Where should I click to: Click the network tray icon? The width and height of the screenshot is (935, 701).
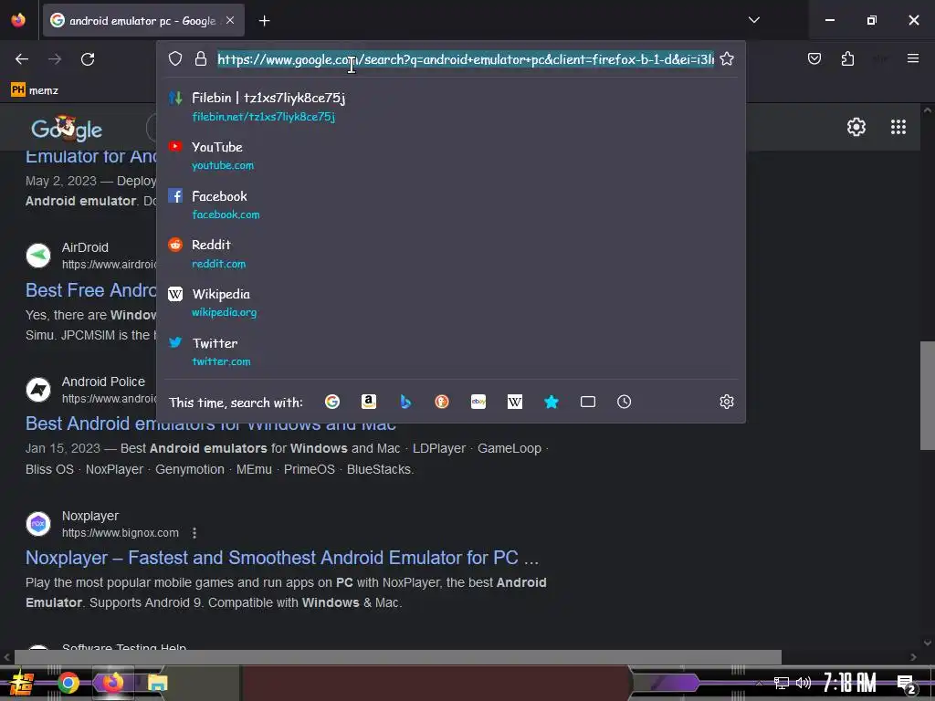click(782, 683)
